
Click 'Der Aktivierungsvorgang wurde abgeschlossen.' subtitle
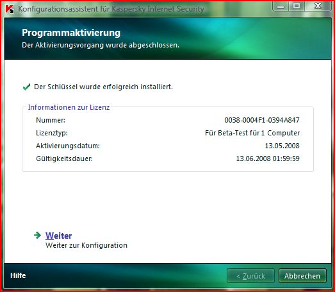101,45
